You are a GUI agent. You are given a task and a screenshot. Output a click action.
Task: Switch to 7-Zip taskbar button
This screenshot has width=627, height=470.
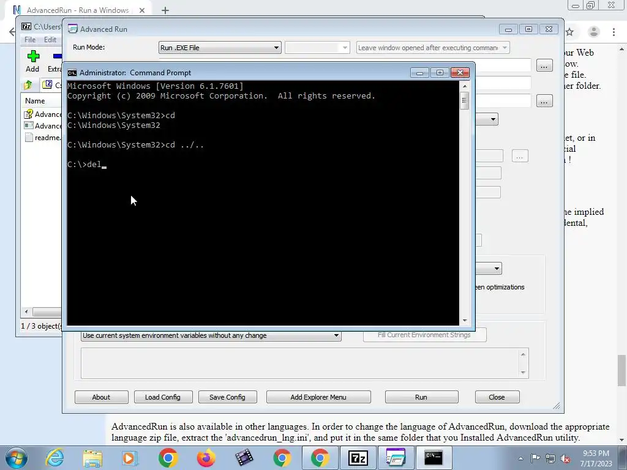click(x=358, y=458)
